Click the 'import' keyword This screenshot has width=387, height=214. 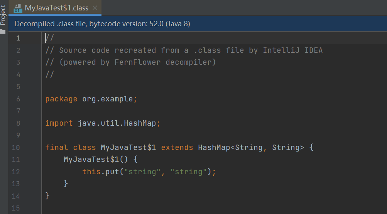(59, 123)
